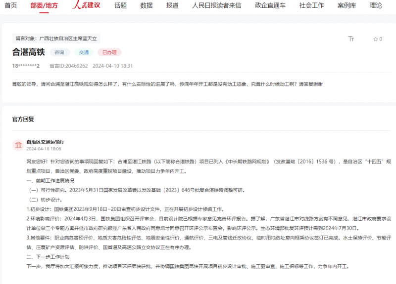Click the 人民建议 logo in navigation

86,5
